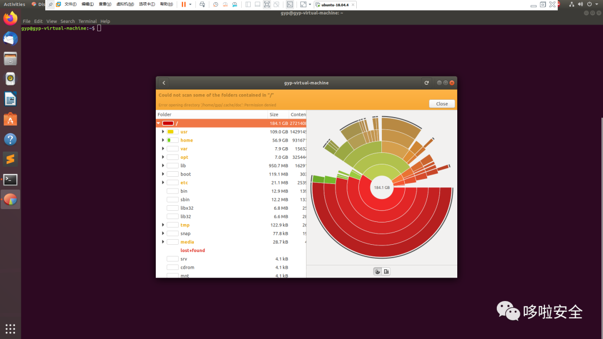Pause the virtual machine

(x=184, y=4)
